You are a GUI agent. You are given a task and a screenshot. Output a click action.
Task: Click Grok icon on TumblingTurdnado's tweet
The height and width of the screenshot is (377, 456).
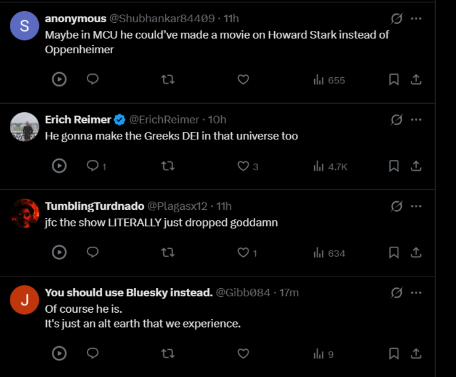[397, 206]
